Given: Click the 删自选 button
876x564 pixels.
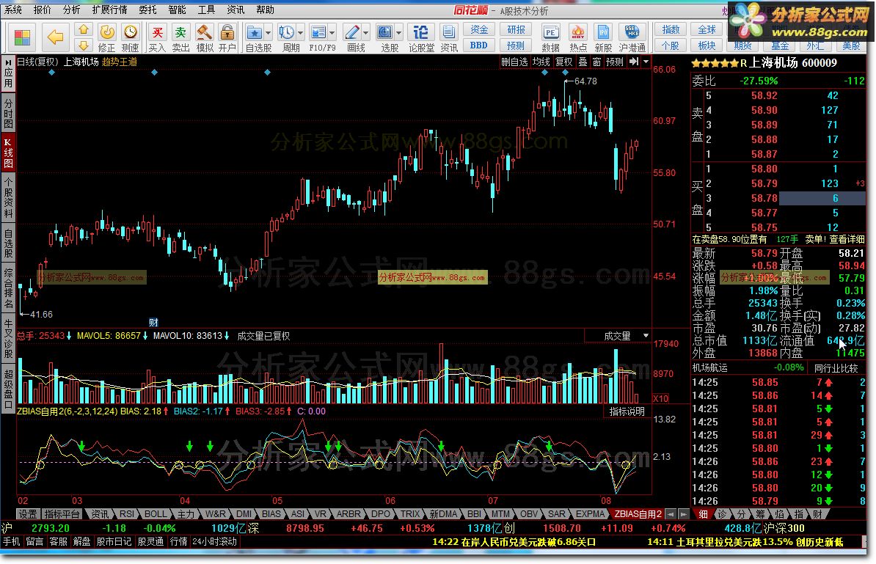Looking at the screenshot, I should pos(514,62).
